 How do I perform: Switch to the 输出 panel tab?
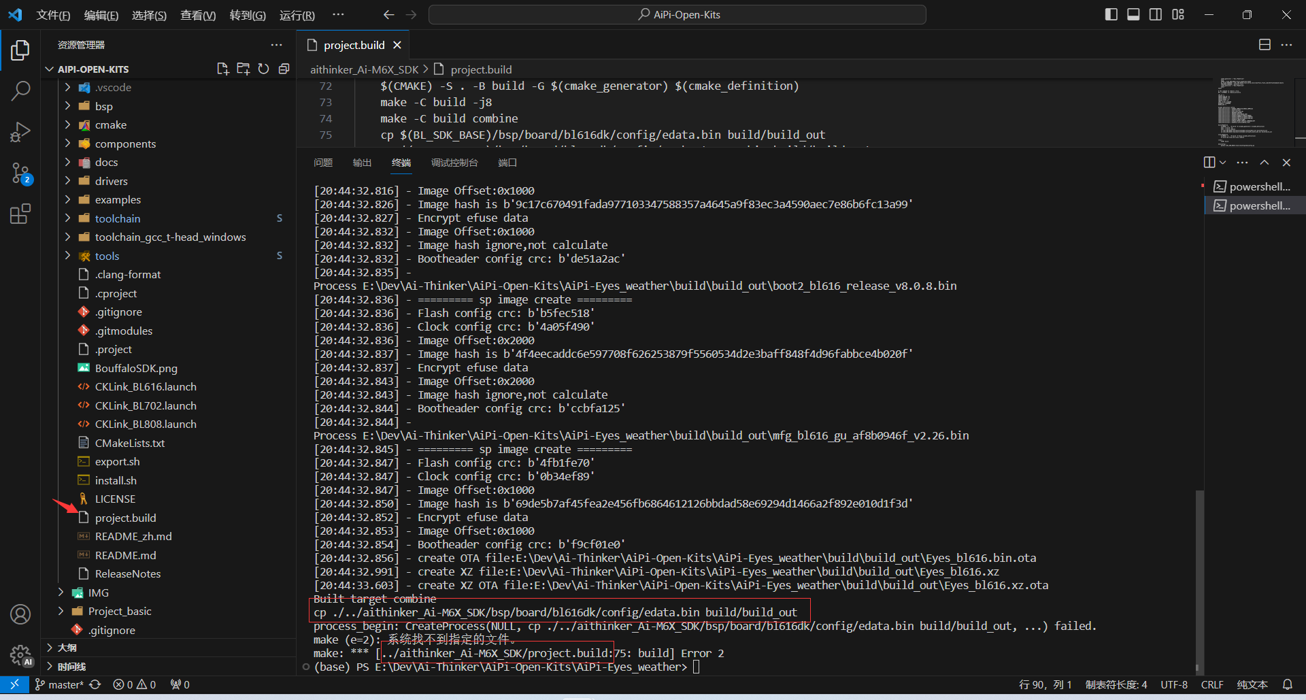point(362,163)
